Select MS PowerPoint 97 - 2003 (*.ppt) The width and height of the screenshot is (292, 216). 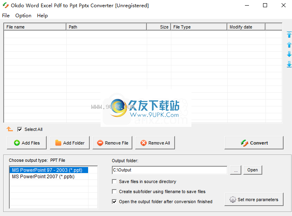pyautogui.click(x=49, y=170)
